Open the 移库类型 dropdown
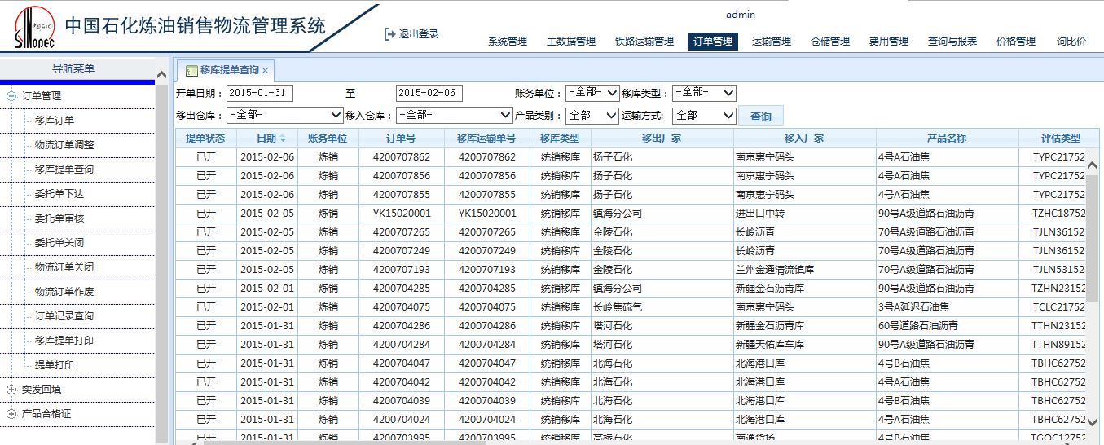 [704, 93]
